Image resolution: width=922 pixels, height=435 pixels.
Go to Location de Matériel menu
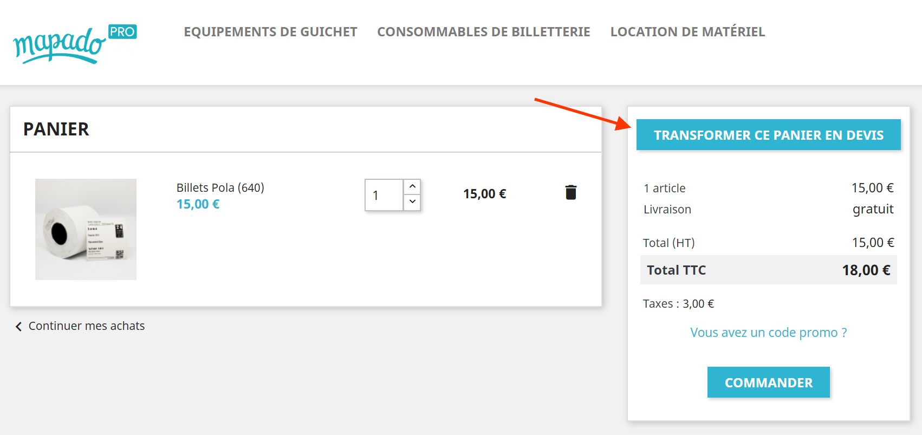[x=687, y=32]
